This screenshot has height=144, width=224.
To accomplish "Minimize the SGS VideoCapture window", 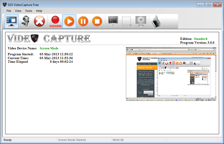I will 200,5.
